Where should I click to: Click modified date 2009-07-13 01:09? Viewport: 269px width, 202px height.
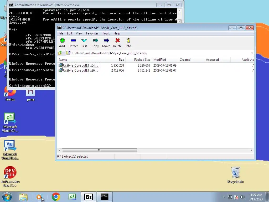(x=165, y=65)
